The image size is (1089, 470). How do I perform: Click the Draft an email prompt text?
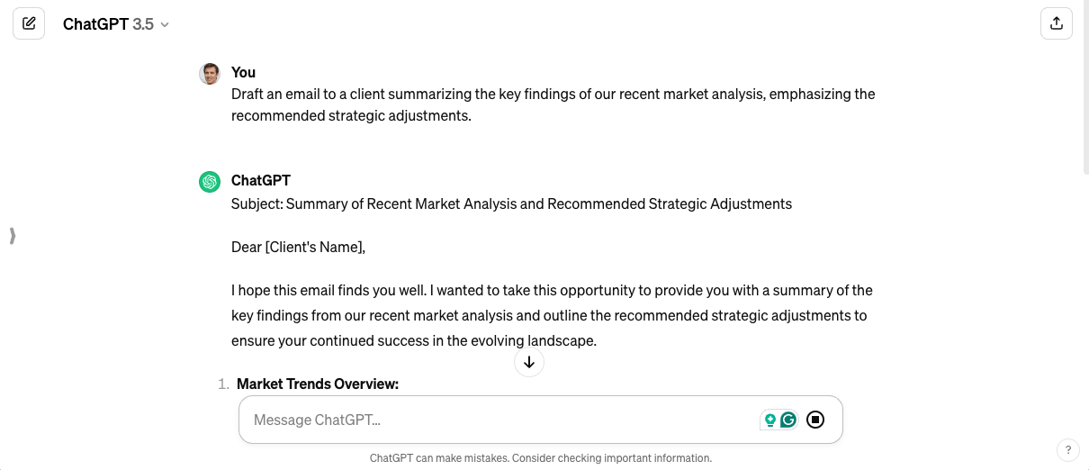[x=553, y=104]
